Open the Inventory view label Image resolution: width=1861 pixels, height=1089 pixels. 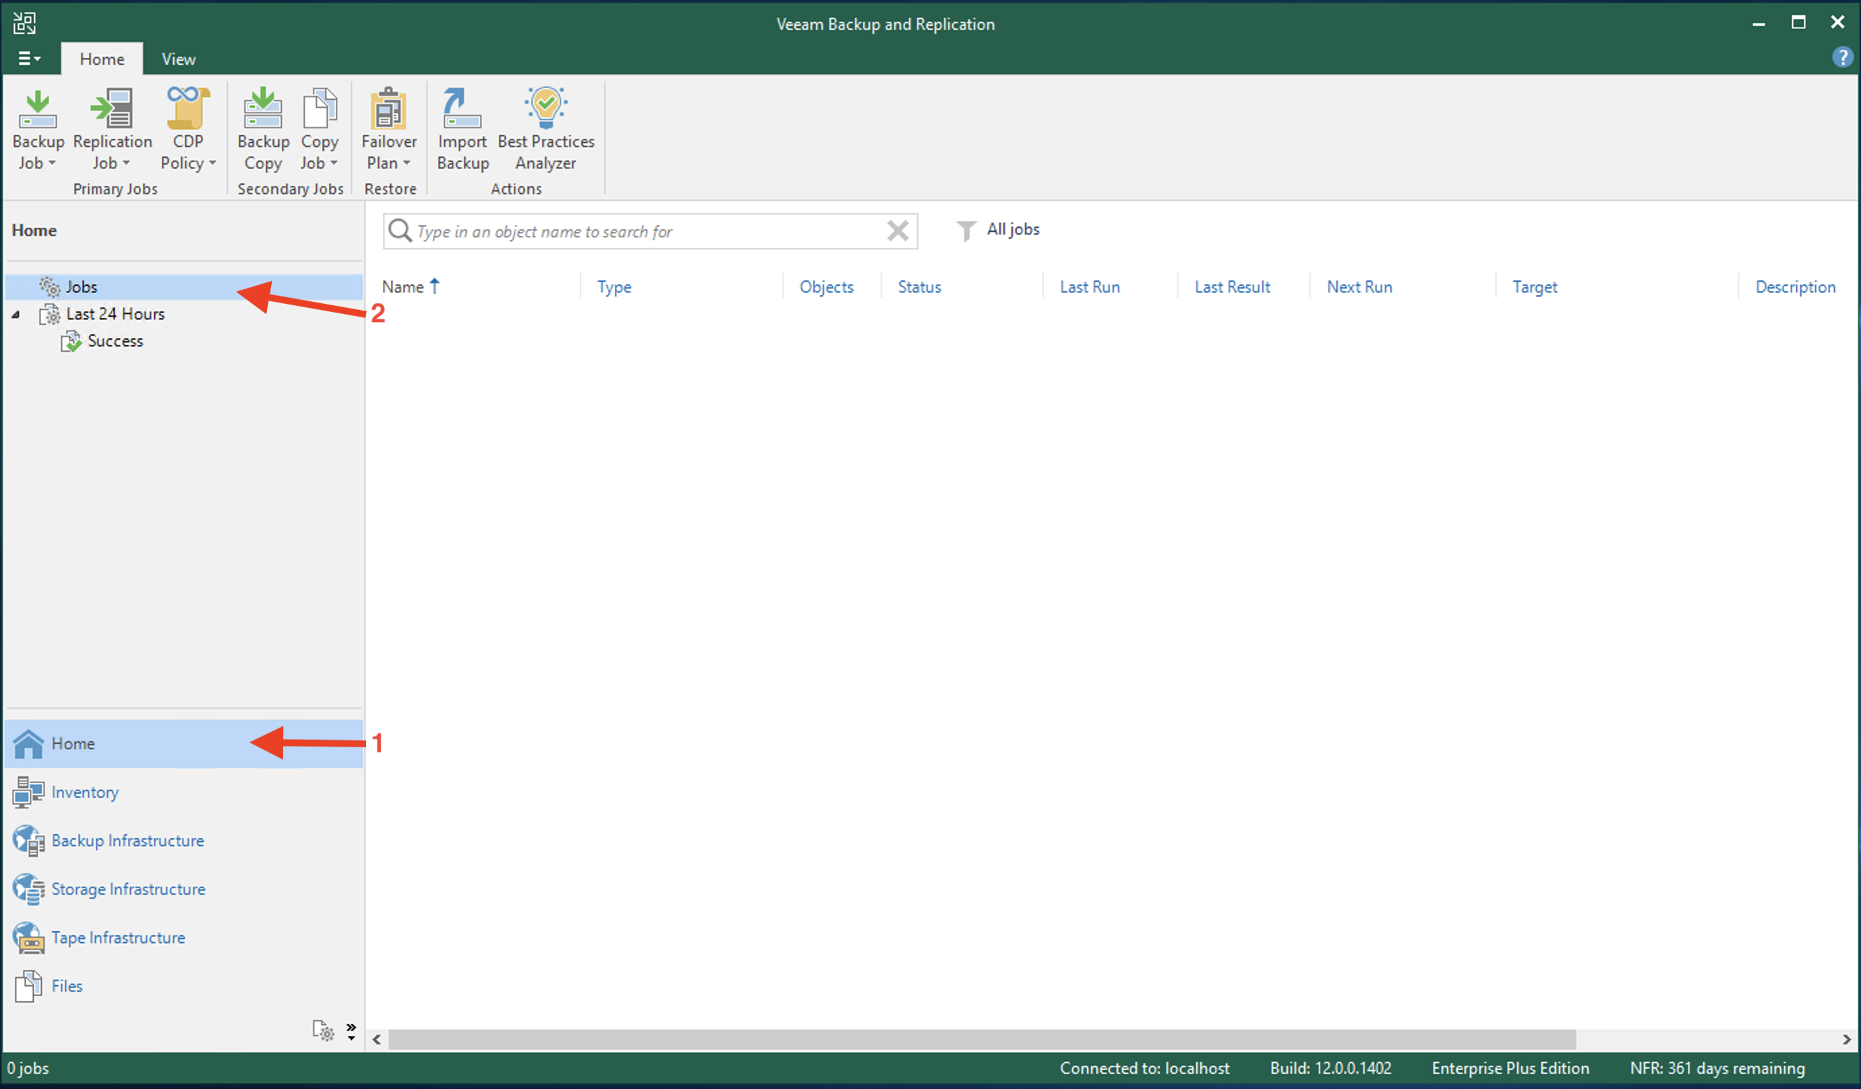coord(85,792)
